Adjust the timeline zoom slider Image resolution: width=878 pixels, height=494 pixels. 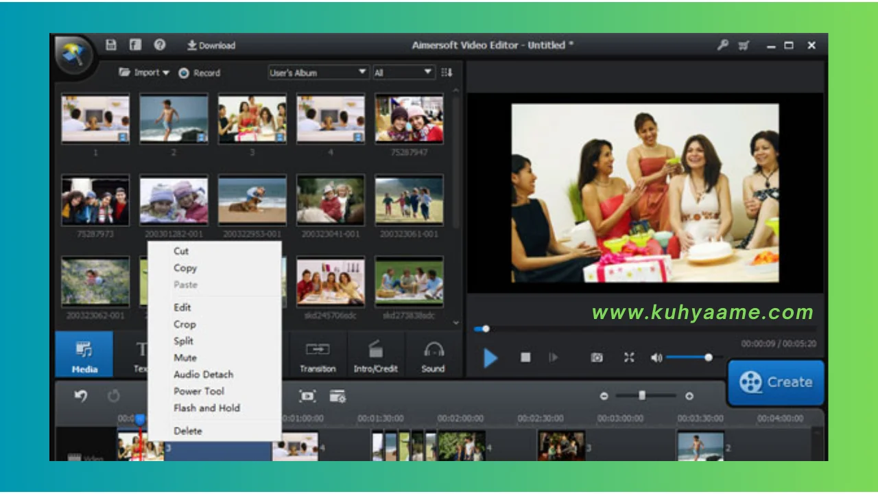(x=645, y=396)
